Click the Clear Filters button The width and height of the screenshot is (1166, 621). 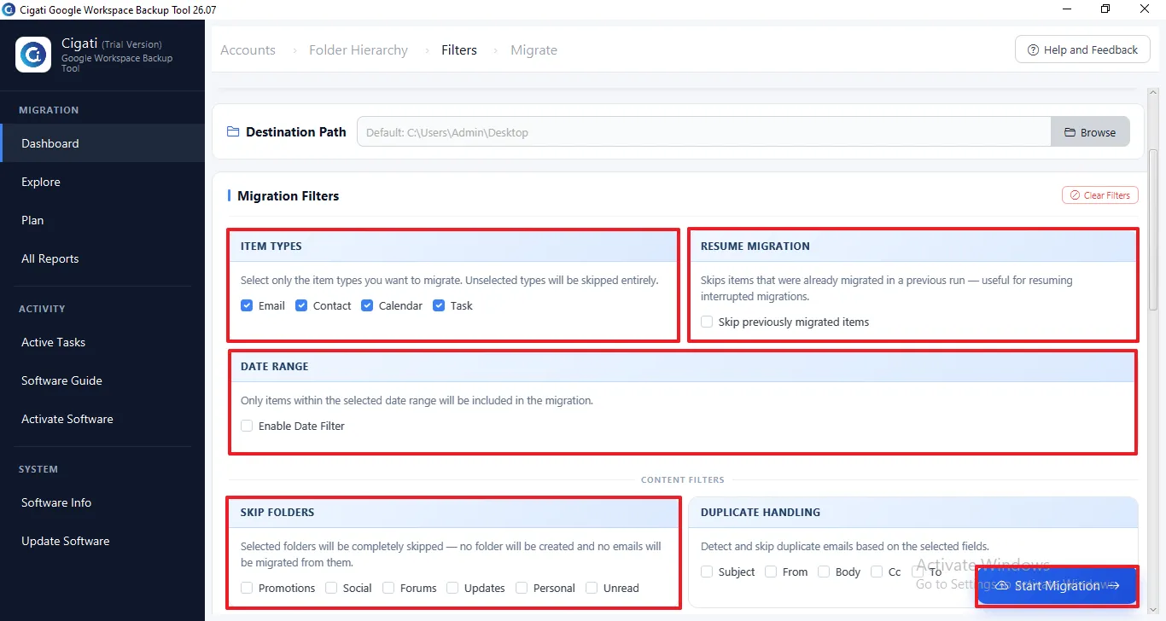tap(1100, 195)
